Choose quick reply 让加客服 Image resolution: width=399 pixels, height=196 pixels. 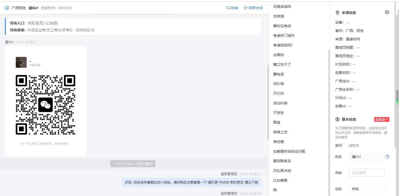pos(280,180)
